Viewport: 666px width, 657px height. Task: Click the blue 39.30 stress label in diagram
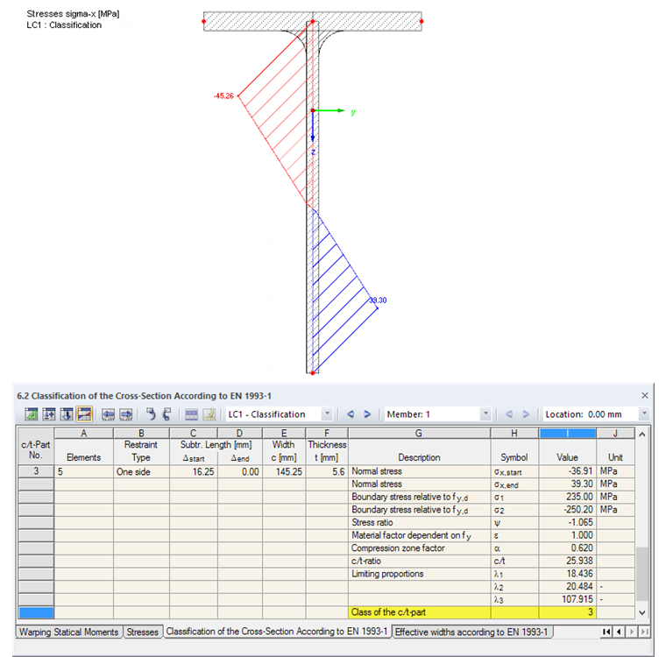coord(378,300)
